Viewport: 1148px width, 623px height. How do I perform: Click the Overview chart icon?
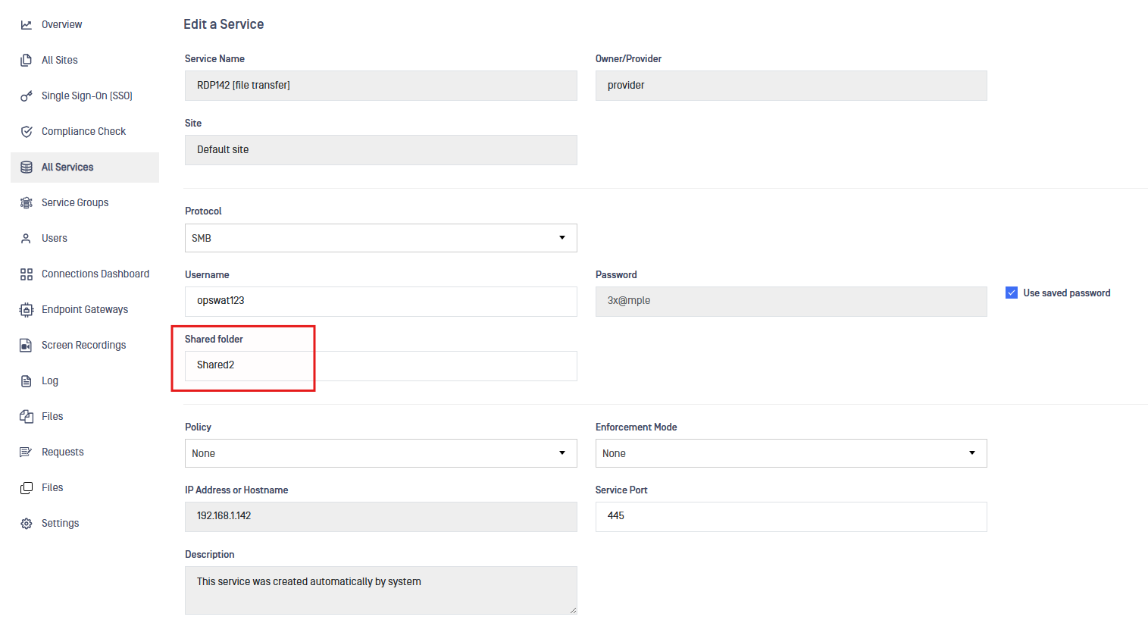27,25
